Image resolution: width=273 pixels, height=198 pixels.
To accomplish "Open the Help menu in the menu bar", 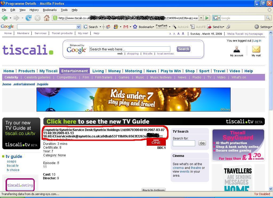I will tap(75, 10).
